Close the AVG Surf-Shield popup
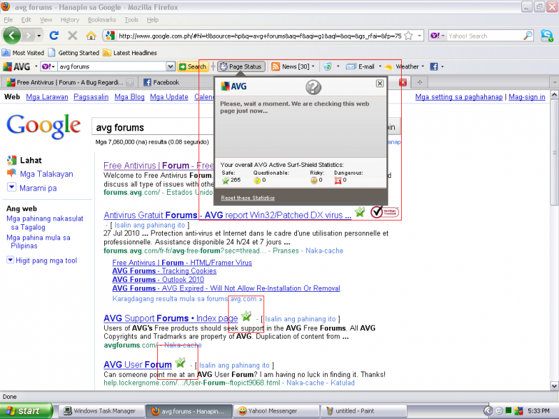 tap(379, 83)
